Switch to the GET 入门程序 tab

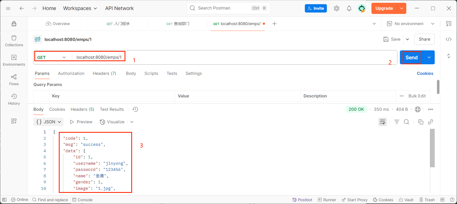[118, 24]
